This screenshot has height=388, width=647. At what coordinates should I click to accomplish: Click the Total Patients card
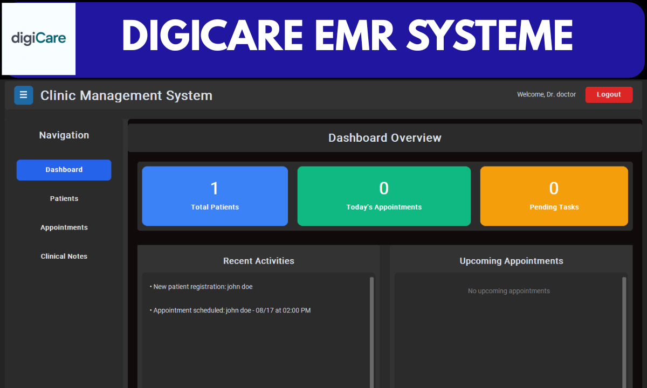tap(215, 196)
